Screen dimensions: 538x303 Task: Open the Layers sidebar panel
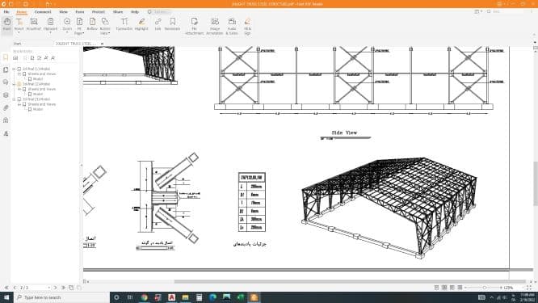pyautogui.click(x=6, y=95)
